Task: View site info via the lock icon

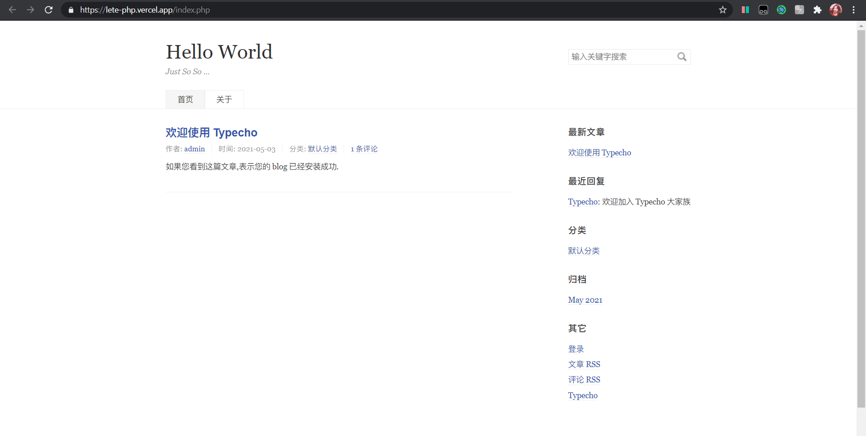Action: click(x=71, y=10)
